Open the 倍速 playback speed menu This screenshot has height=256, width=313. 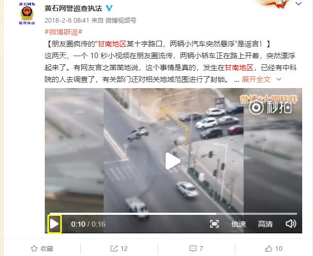[238, 224]
